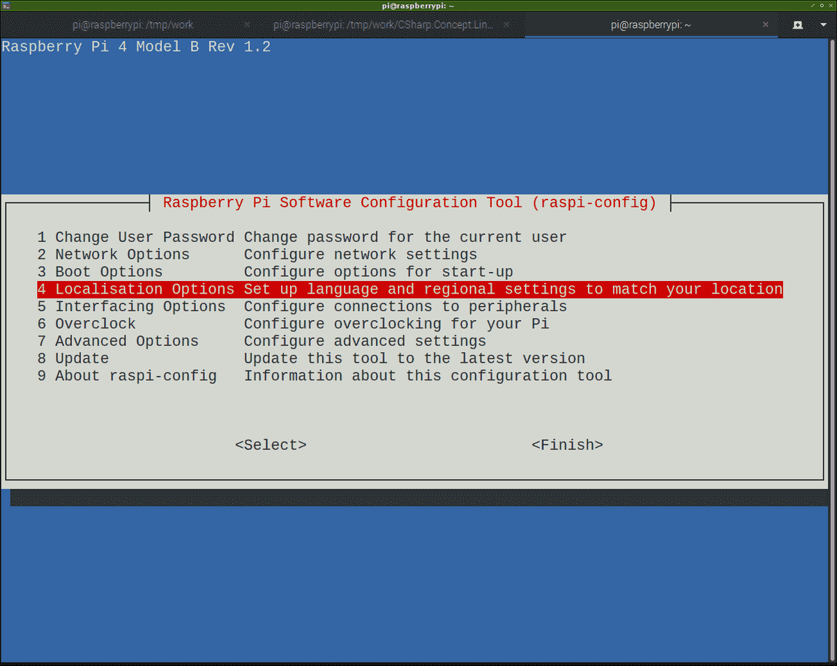Click 'Configure network settings' description

(361, 255)
